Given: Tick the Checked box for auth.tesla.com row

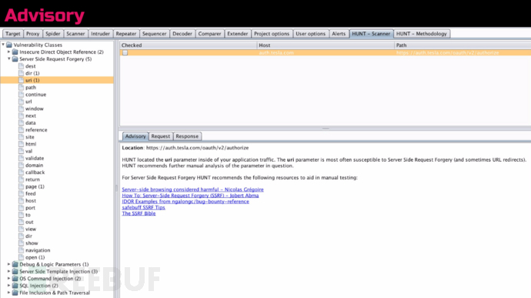Looking at the screenshot, I should 125,52.
